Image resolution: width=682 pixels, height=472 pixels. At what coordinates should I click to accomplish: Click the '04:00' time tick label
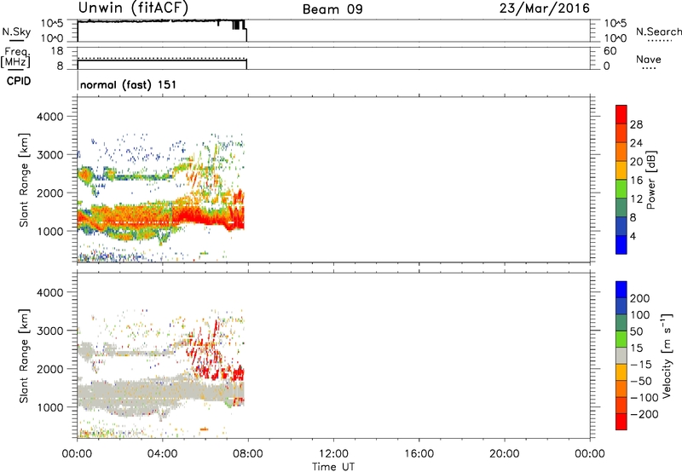pos(163,454)
